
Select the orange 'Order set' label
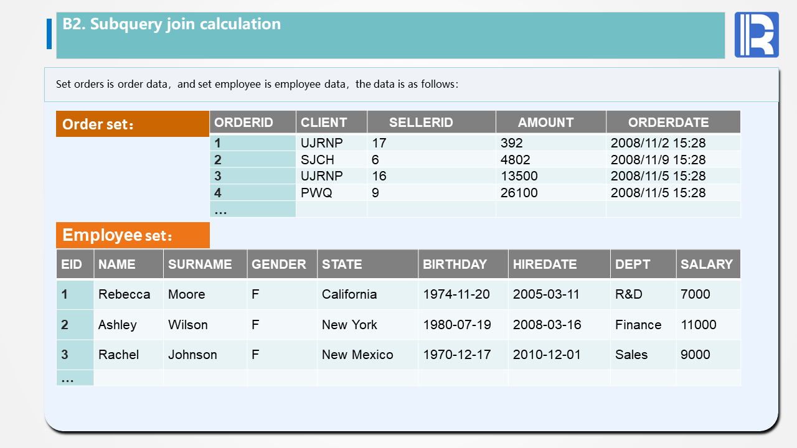click(98, 124)
